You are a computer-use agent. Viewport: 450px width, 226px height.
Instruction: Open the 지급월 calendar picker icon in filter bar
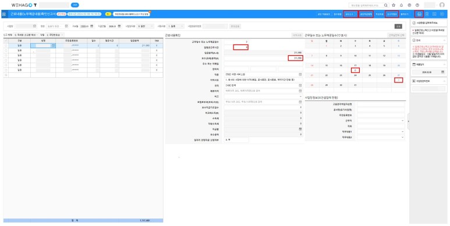pos(119,26)
